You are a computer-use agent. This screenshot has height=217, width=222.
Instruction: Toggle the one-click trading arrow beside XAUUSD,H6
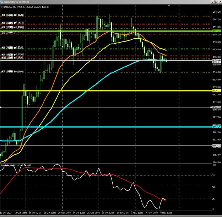[2, 7]
